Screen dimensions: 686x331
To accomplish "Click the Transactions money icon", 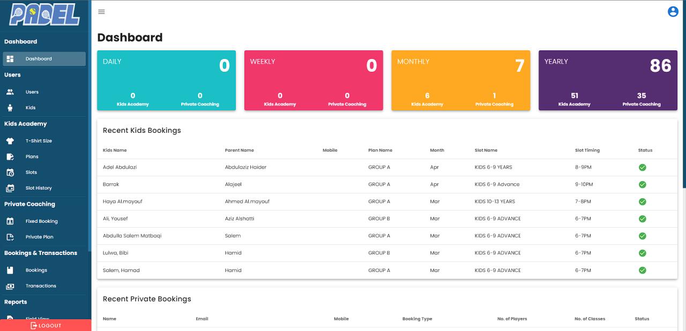I will click(x=10, y=286).
